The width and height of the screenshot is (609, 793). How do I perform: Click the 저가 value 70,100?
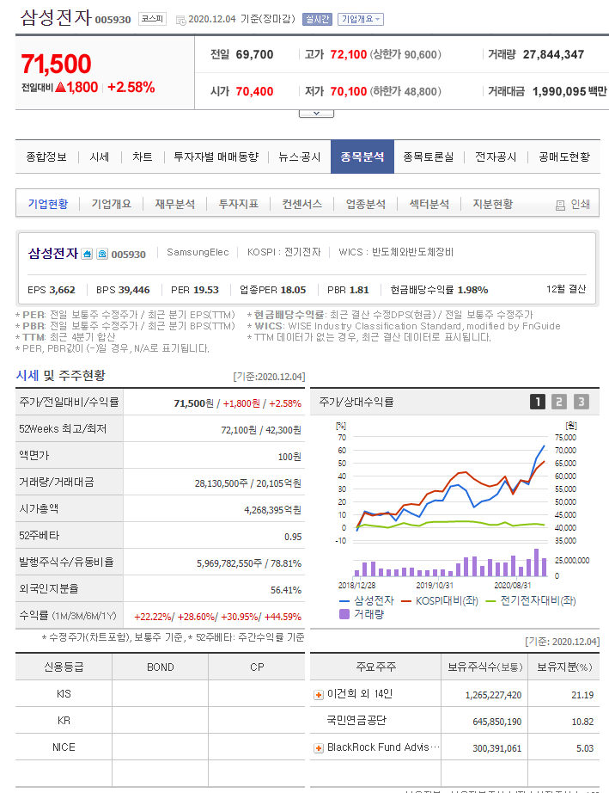[x=349, y=91]
